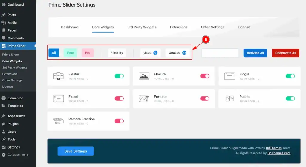Filter by Used widgets

(x=150, y=53)
